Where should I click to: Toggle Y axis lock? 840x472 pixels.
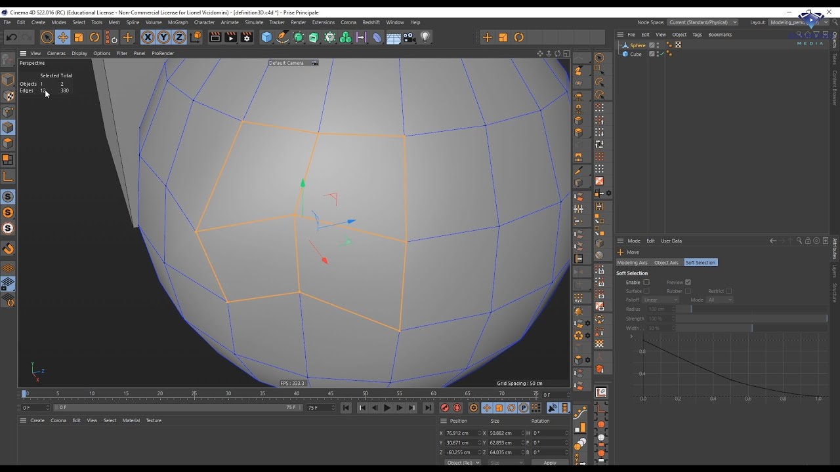[163, 37]
